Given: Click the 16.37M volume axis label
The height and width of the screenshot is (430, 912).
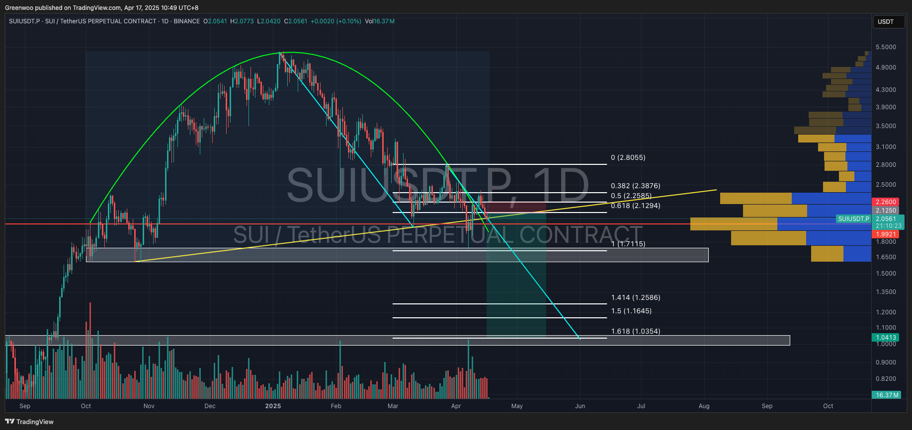Looking at the screenshot, I should tap(887, 395).
